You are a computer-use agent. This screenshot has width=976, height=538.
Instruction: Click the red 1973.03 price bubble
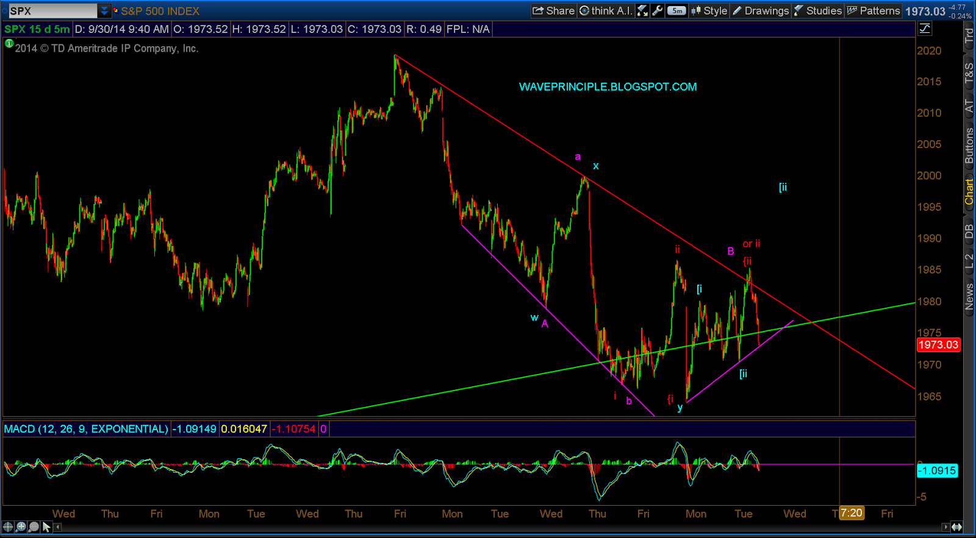tap(938, 345)
